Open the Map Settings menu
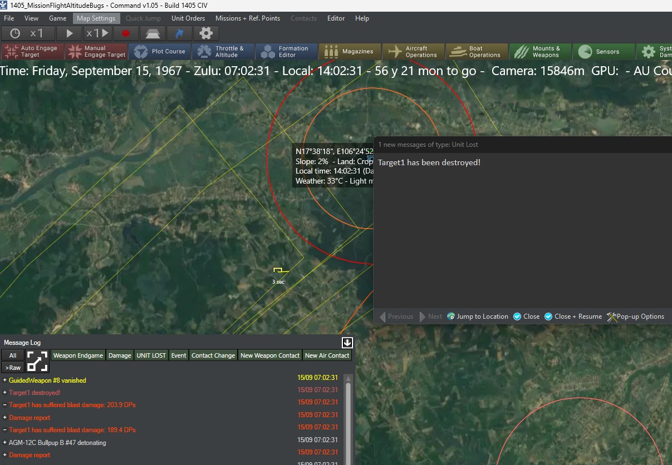The height and width of the screenshot is (465, 672). tap(96, 18)
